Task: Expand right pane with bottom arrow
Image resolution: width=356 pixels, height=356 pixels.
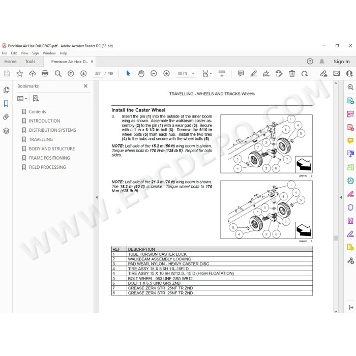Action: [x=351, y=307]
